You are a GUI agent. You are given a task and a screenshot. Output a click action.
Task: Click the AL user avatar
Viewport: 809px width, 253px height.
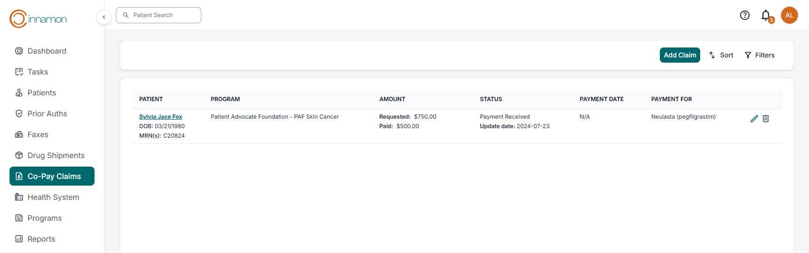click(x=789, y=15)
